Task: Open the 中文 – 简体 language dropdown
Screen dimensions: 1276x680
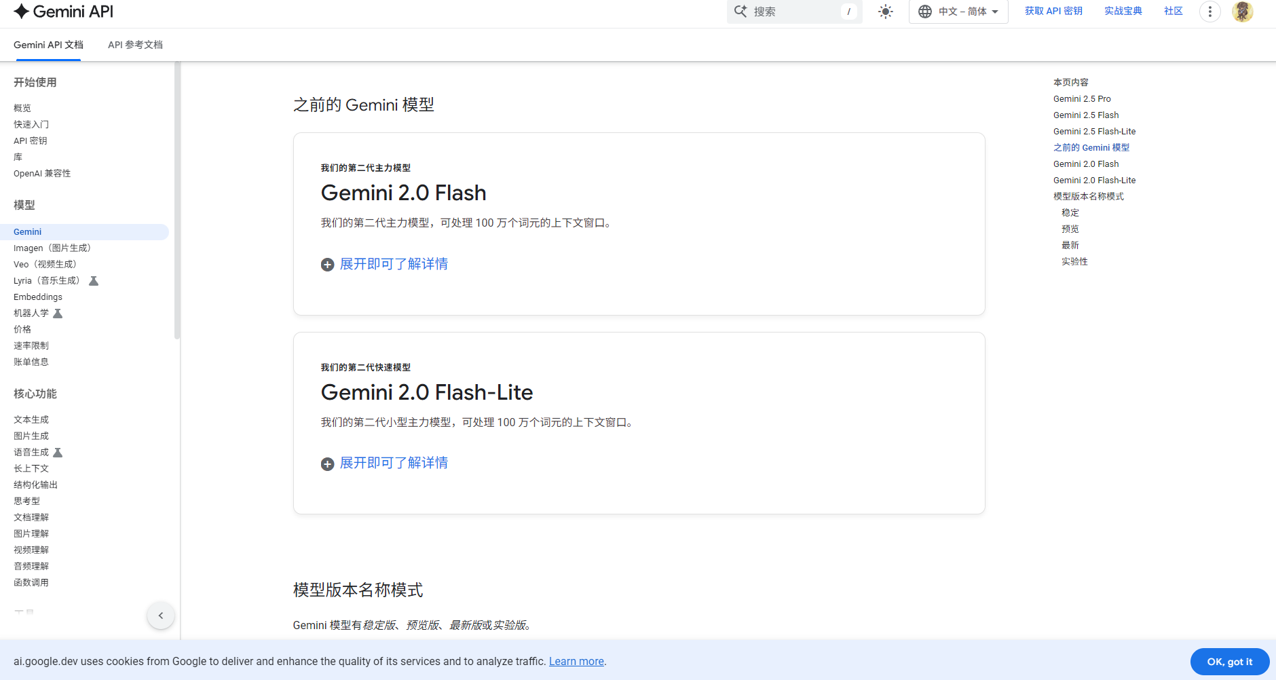Action: (958, 12)
